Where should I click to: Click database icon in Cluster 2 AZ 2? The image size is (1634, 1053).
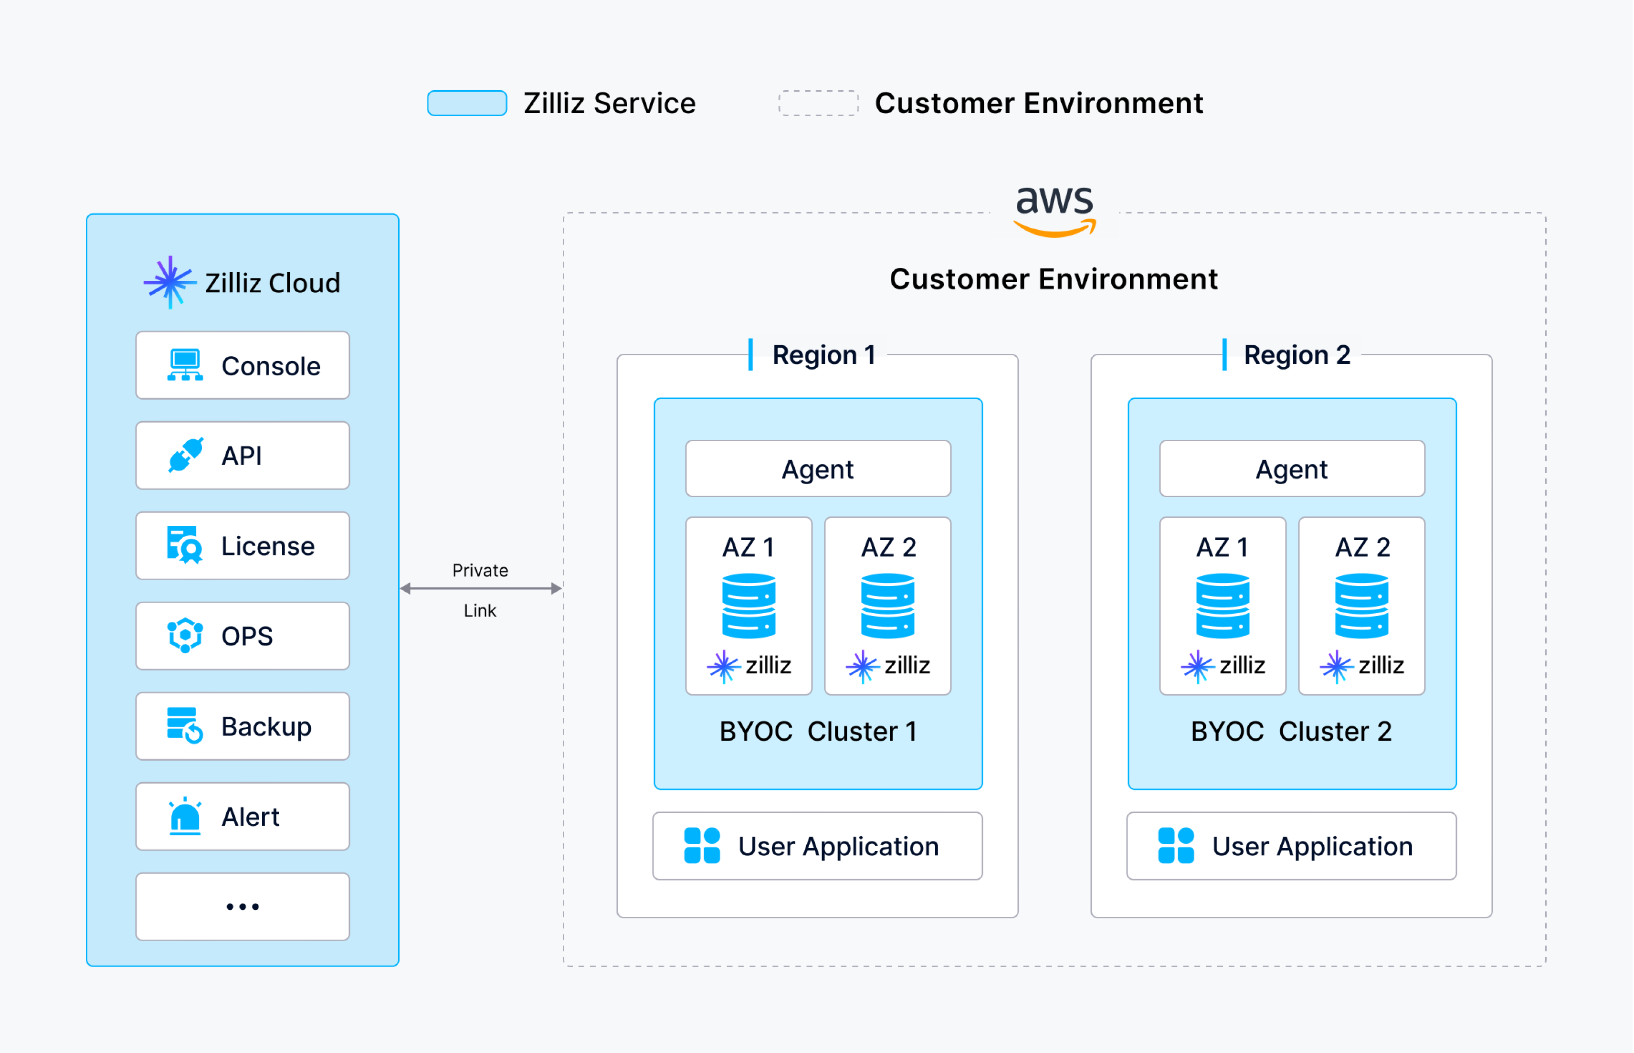(1362, 606)
